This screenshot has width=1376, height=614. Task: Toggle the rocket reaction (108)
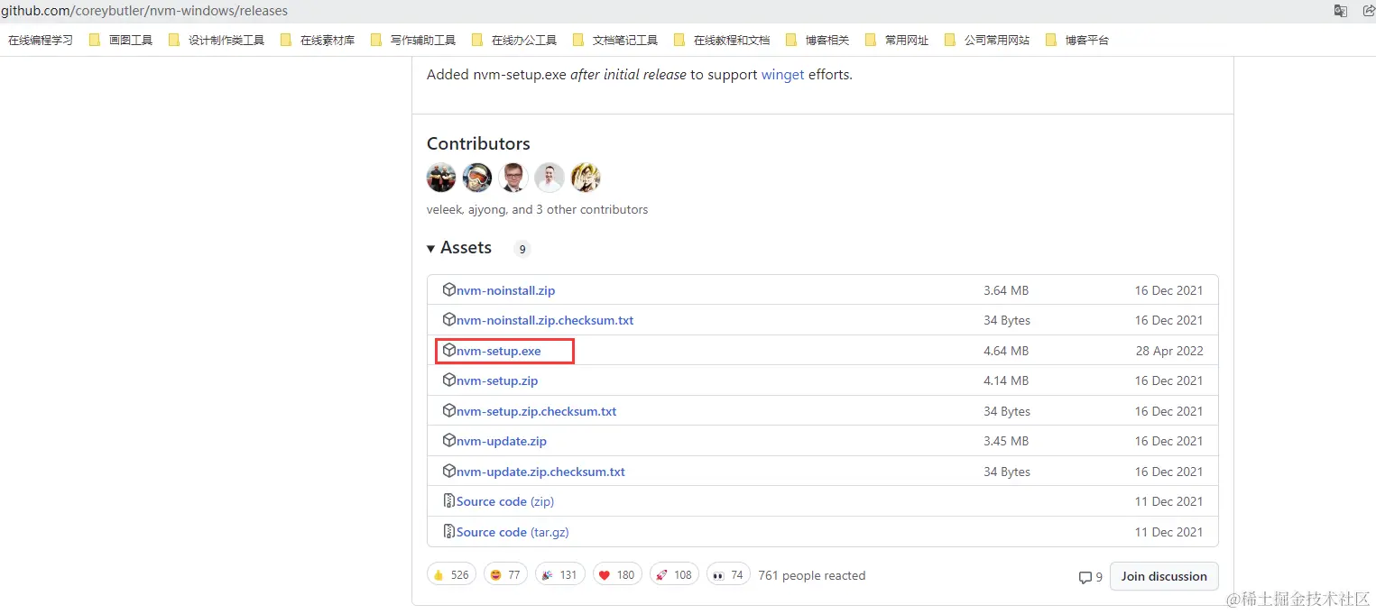click(674, 574)
